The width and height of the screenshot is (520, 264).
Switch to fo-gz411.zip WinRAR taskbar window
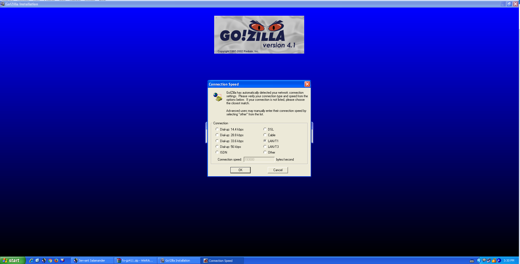(135, 260)
